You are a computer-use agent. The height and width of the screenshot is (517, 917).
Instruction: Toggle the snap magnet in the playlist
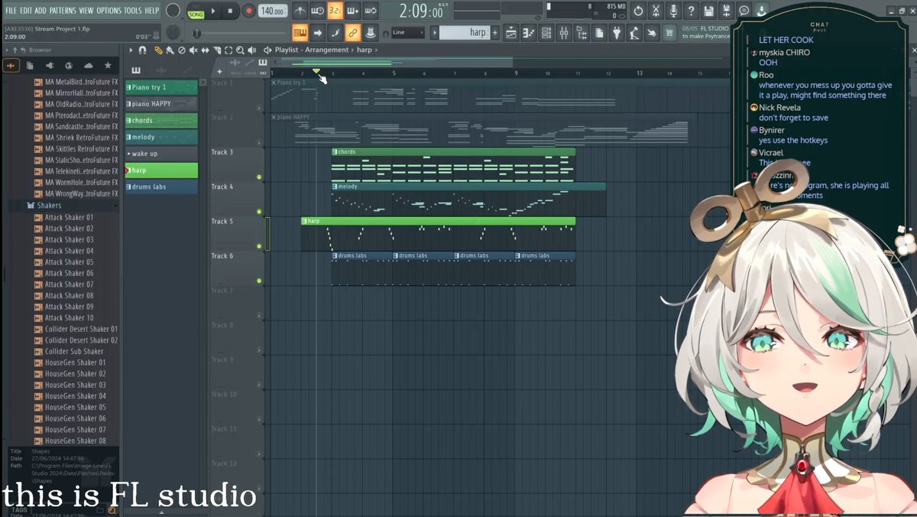tap(142, 50)
